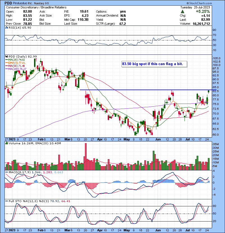
Task: Click the Options value yes
Action: tap(123, 12)
